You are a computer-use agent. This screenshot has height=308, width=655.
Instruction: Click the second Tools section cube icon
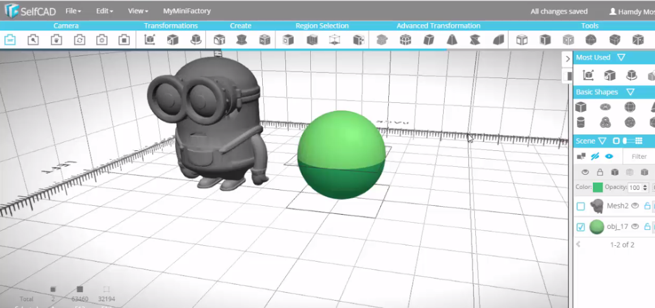click(x=545, y=40)
